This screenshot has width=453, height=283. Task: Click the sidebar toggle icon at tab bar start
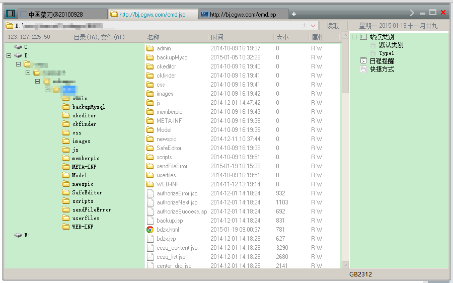11,14
